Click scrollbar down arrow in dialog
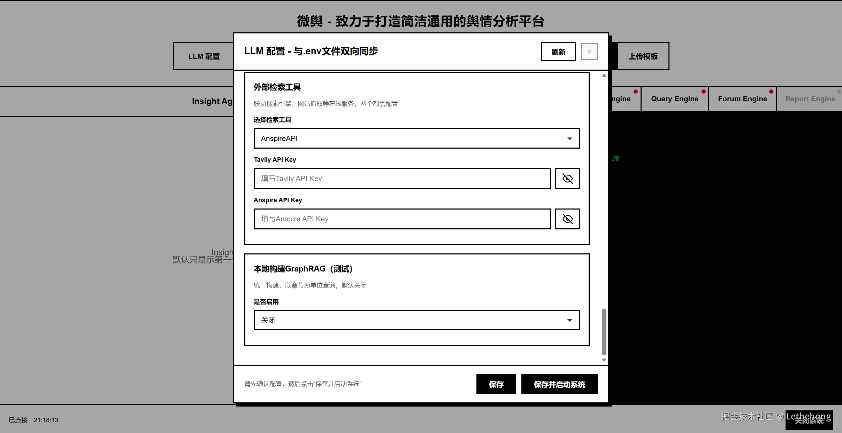Viewport: 842px width, 433px height. pos(604,360)
